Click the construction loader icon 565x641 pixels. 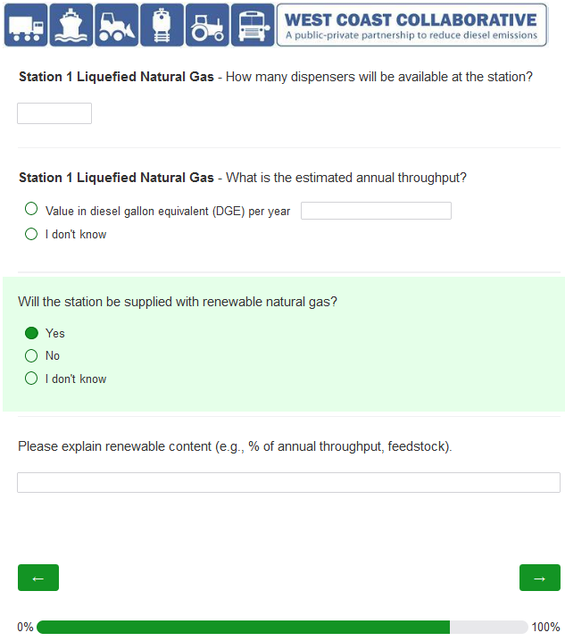click(x=117, y=25)
